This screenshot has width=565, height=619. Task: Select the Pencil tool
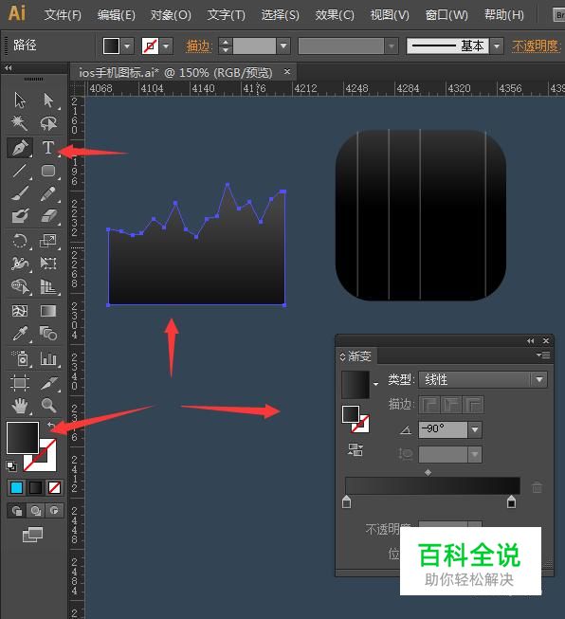coord(48,193)
